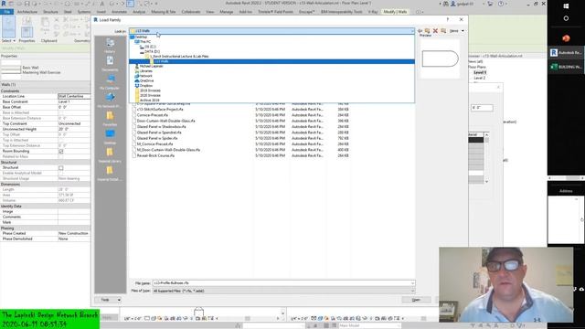Viewport: 585px width, 329px height.
Task: Open the Architecture ribbon tab
Action: point(27,12)
